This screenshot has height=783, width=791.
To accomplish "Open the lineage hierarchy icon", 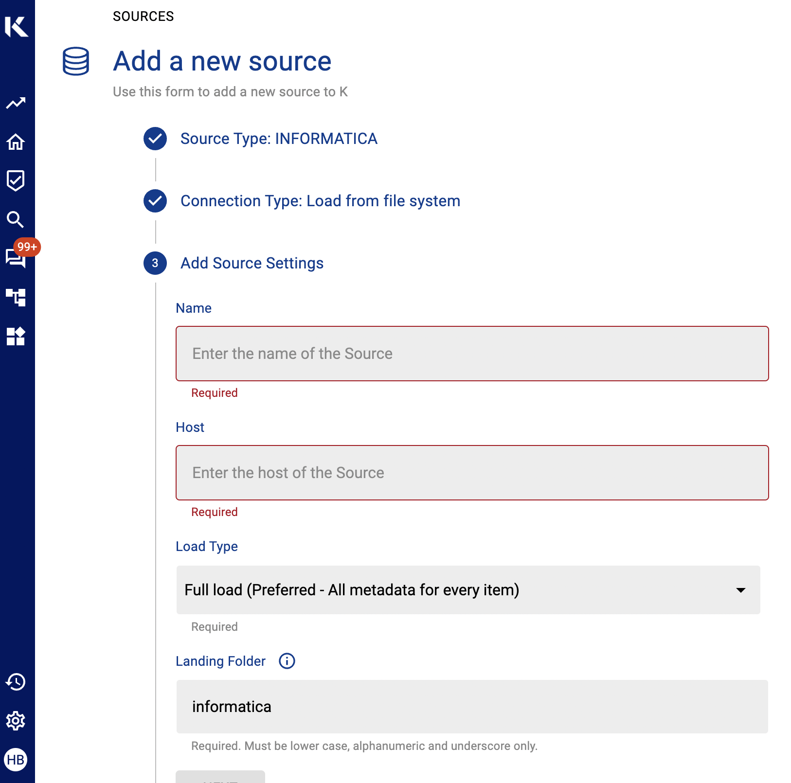I will [x=16, y=297].
